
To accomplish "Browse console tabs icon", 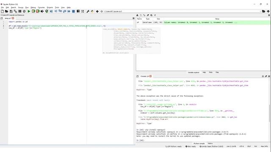I will tap(137, 76).
